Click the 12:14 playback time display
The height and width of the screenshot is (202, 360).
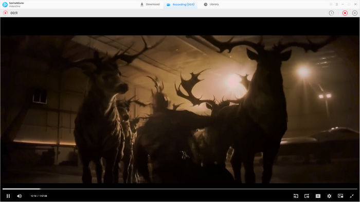[x=33, y=196]
